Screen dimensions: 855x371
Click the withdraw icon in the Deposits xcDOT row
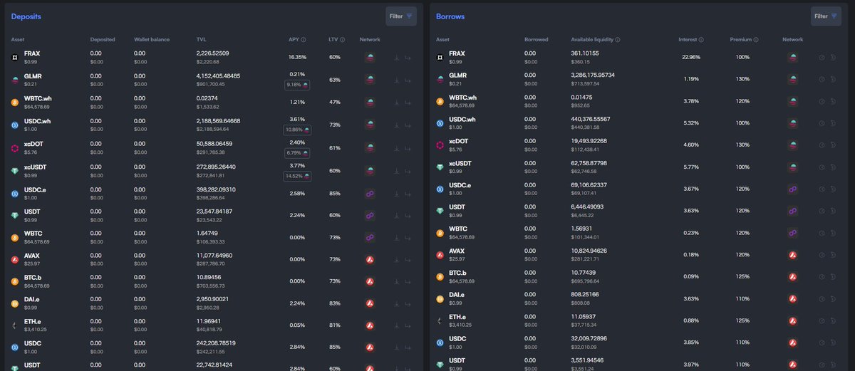coord(408,150)
